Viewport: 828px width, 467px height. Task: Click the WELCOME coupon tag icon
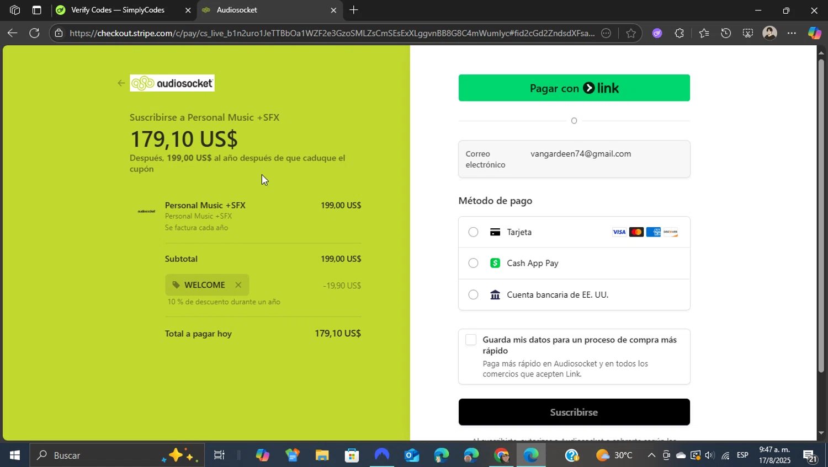coord(176,285)
